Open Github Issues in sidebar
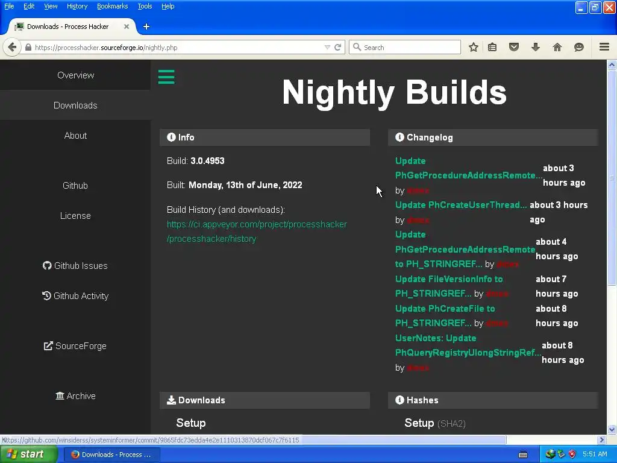Screen dimensions: 617x463 pyautogui.click(x=75, y=266)
